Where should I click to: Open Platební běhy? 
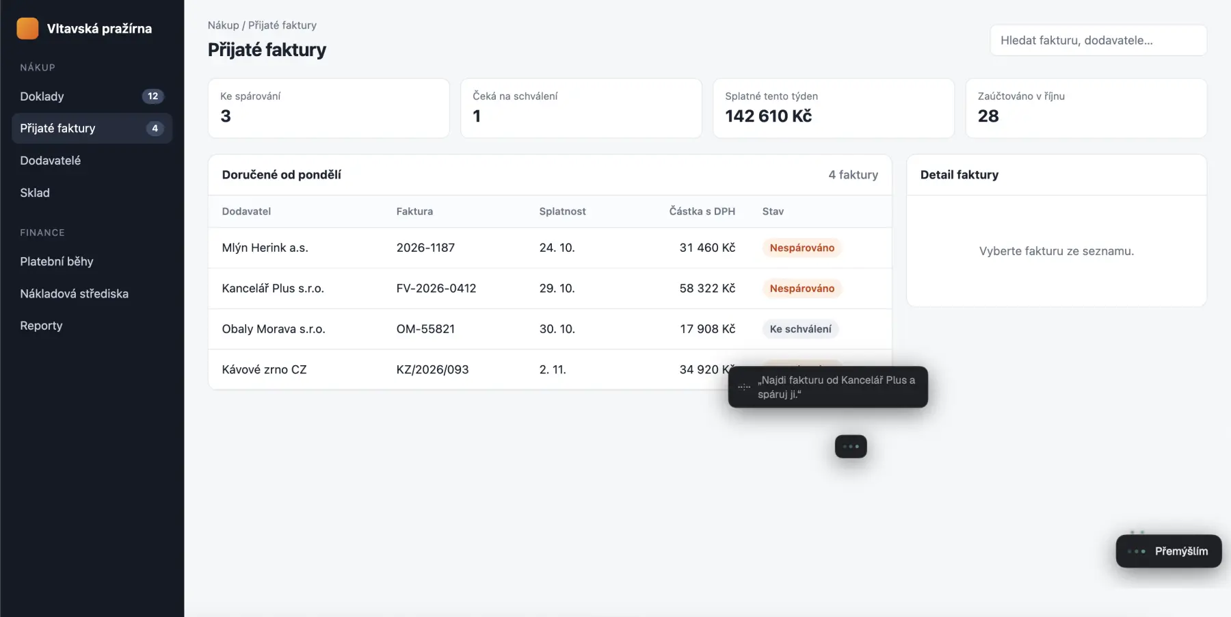pos(92,261)
